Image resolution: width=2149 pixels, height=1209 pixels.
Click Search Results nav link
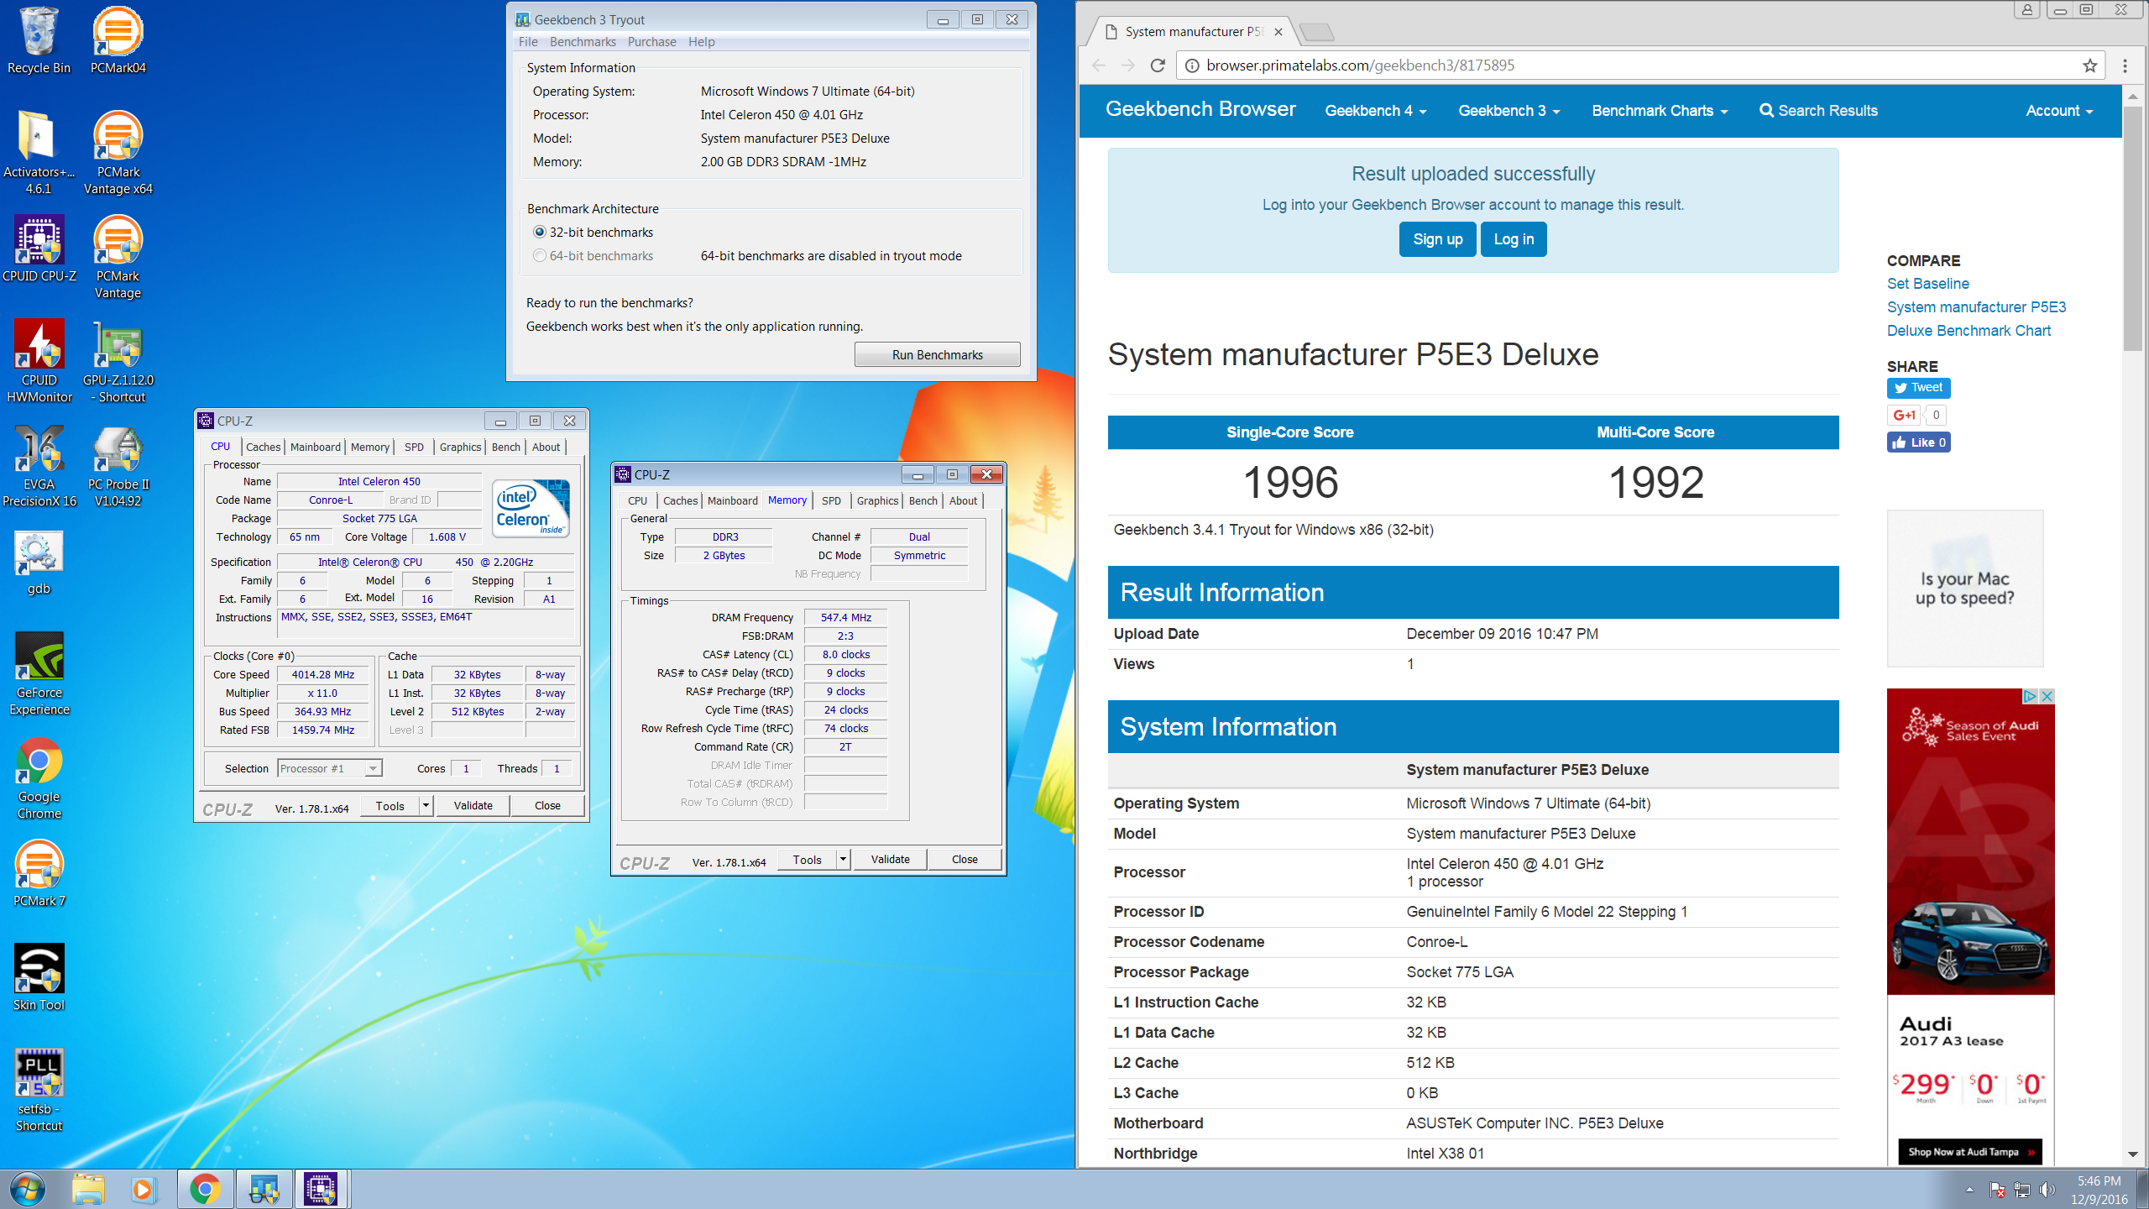click(x=1818, y=111)
